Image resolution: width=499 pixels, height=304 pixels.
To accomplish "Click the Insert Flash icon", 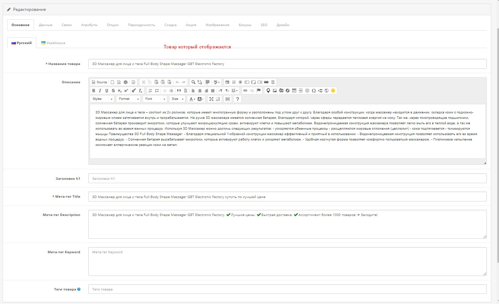I will pos(287,91).
